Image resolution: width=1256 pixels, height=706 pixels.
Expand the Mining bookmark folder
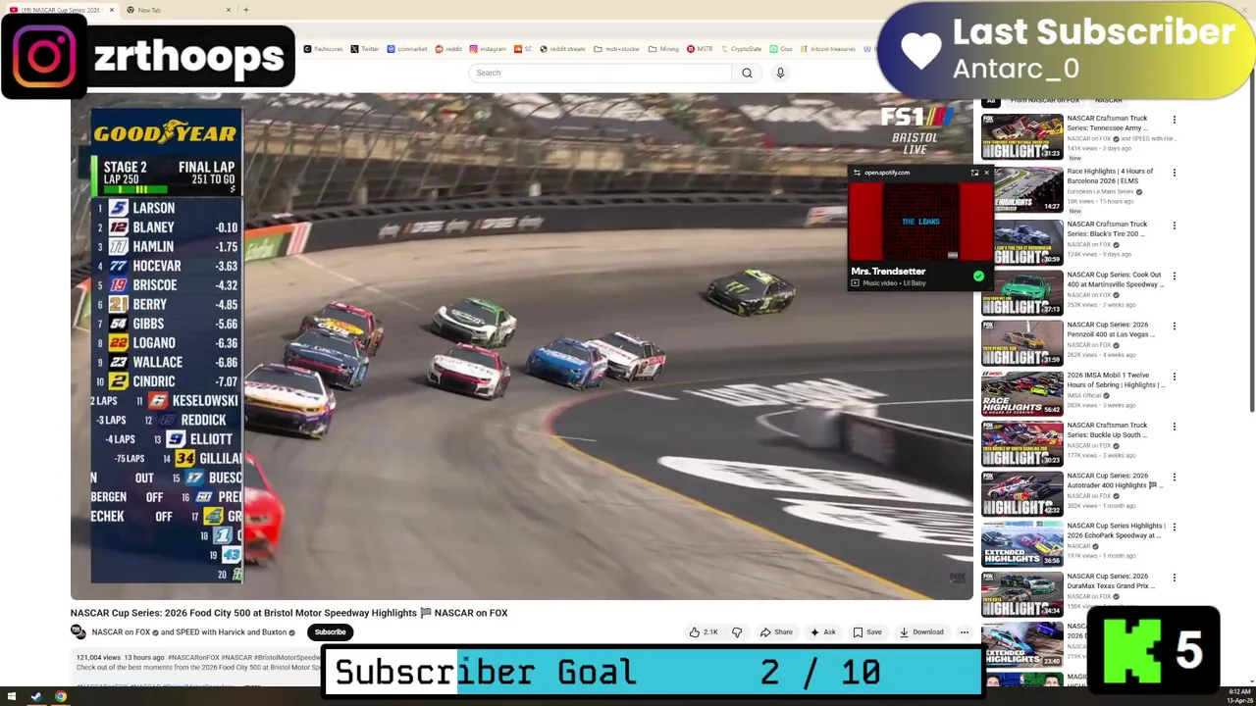coord(664,49)
